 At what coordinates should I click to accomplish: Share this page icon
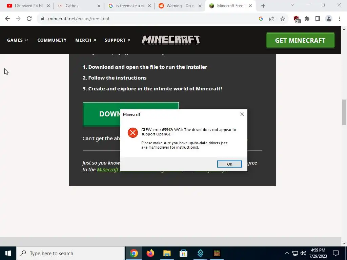(272, 19)
